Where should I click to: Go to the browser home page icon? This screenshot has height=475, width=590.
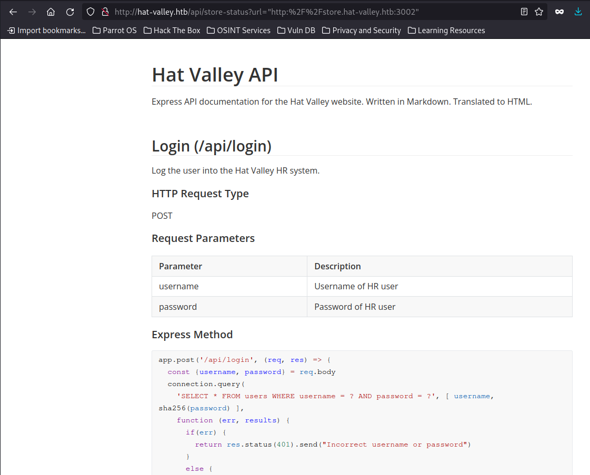(51, 12)
